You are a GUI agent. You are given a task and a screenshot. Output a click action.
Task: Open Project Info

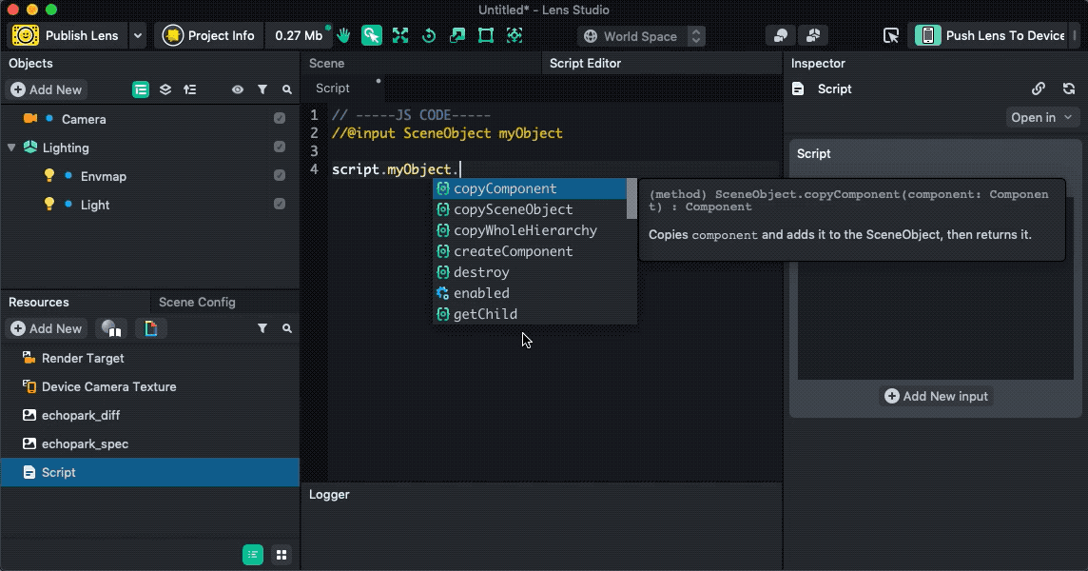209,35
